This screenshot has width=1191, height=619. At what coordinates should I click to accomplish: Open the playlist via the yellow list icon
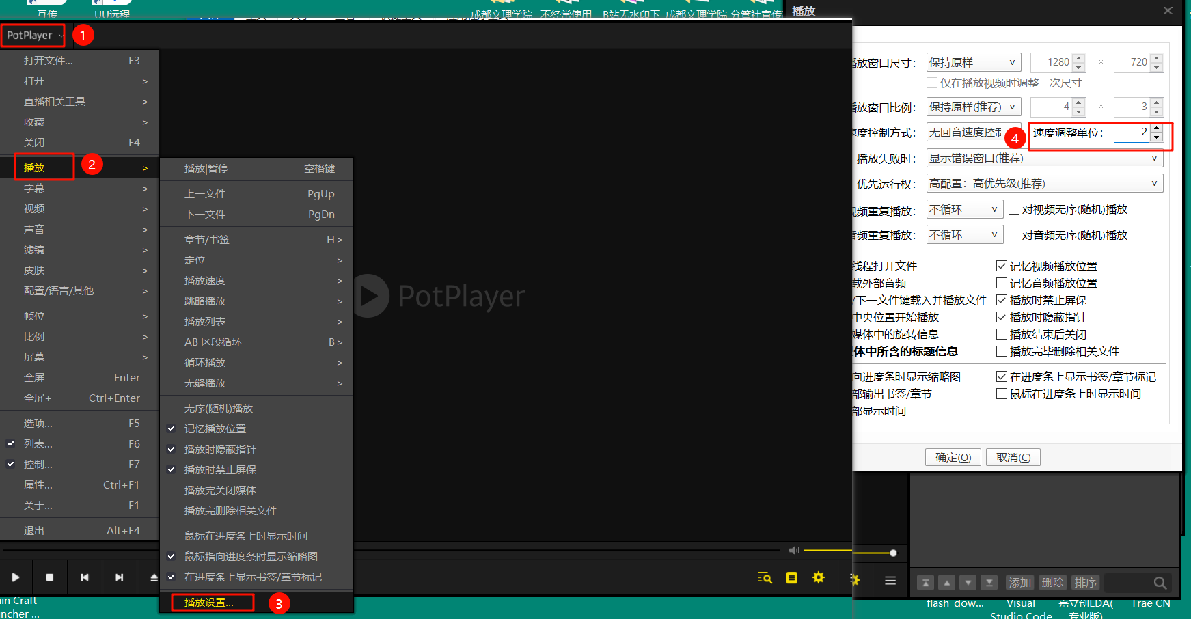pos(791,577)
